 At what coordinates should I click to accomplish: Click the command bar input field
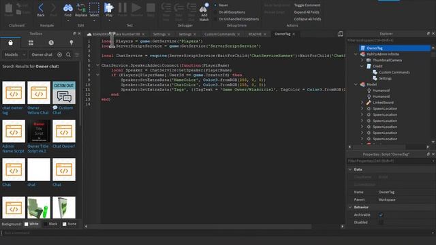click(x=217, y=233)
